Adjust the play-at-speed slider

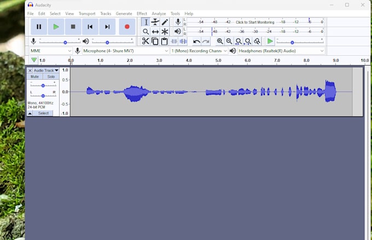pos(300,42)
